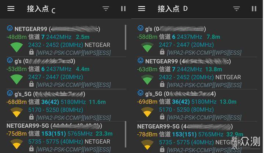Click green signal icon of -53dBm network
Image resolution: width=264 pixels, height=153 pixels.
tap(16, 80)
